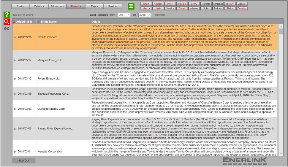Click the People button
288x167 pixels.
[182, 4]
